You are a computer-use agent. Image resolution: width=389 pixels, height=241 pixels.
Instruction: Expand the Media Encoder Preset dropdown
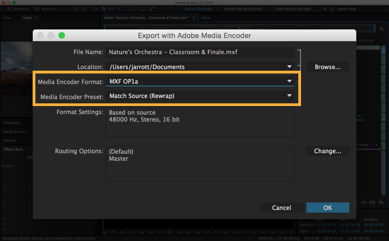(x=290, y=96)
